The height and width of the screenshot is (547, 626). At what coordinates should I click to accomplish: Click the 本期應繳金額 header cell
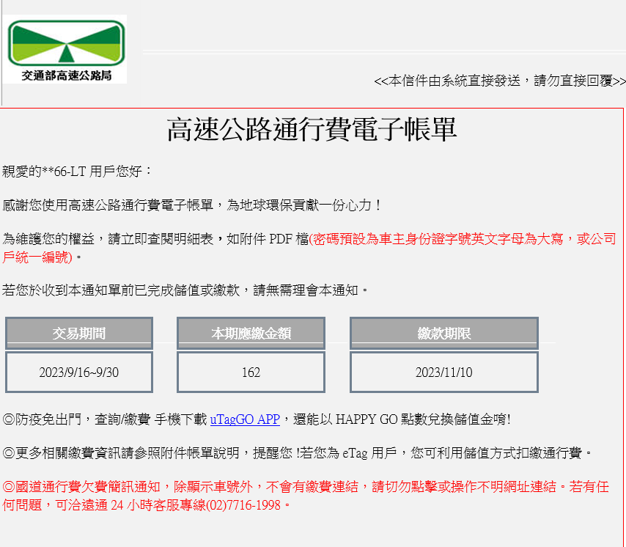coord(251,333)
